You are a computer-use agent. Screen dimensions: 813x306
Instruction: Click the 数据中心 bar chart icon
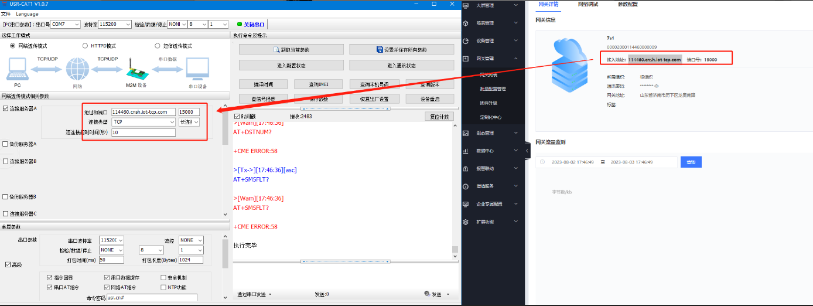point(466,151)
